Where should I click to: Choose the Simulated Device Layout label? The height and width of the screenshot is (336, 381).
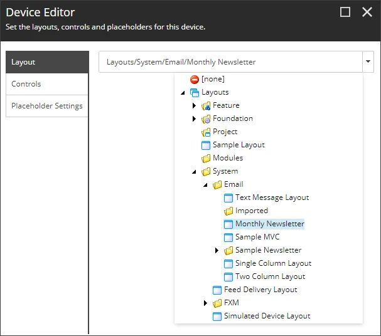(267, 316)
